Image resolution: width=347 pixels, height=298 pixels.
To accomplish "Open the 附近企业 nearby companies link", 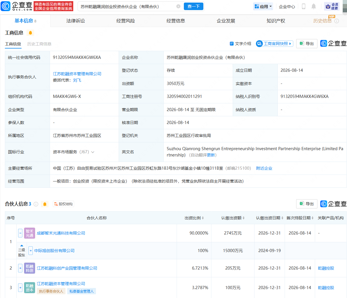I will (x=264, y=168).
